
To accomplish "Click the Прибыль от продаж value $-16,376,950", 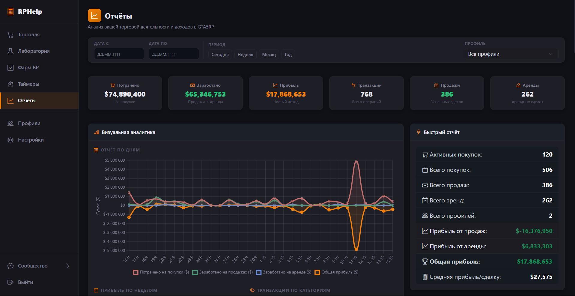I will 534,231.
